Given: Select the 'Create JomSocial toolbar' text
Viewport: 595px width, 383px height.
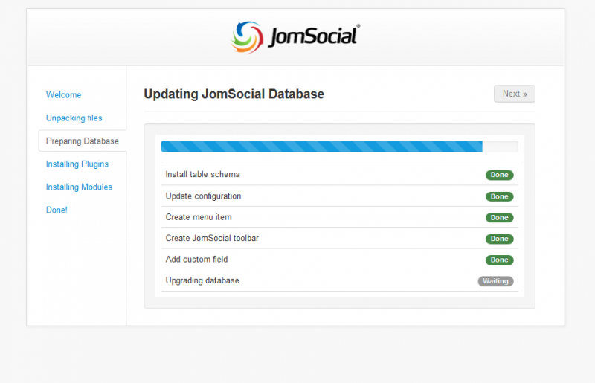Looking at the screenshot, I should pyautogui.click(x=212, y=239).
